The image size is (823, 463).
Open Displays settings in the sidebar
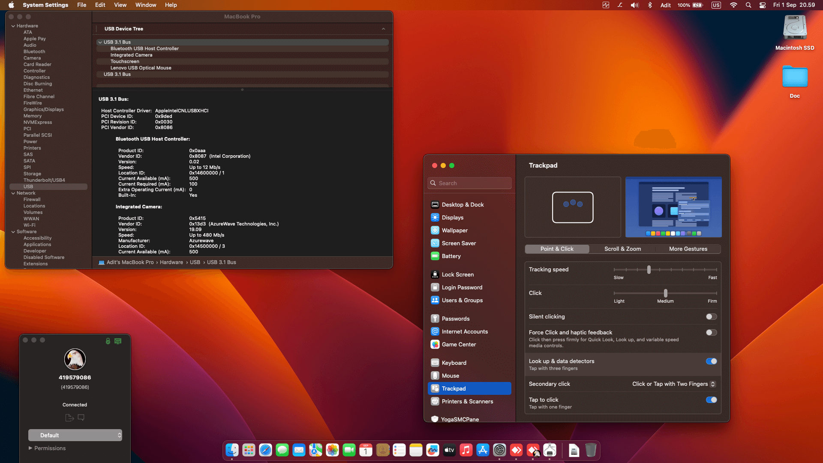tap(452, 217)
